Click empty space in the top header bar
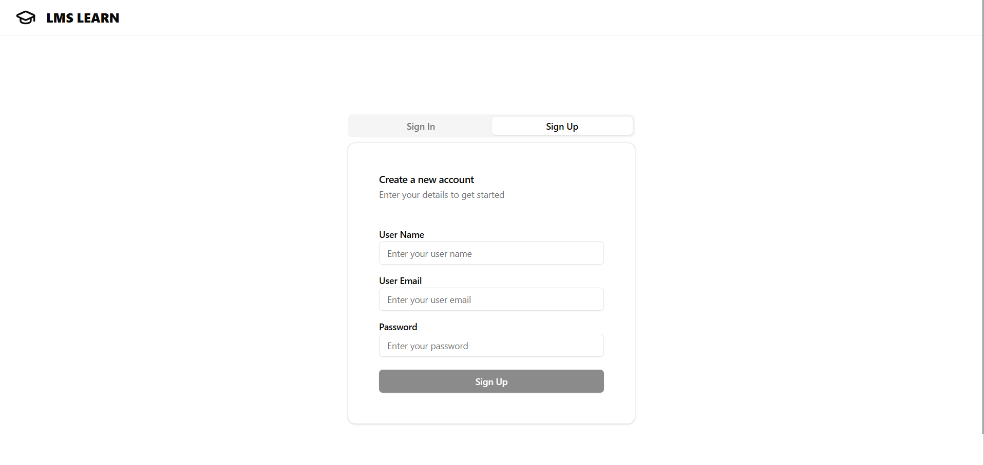This screenshot has width=984, height=465. coord(514,17)
